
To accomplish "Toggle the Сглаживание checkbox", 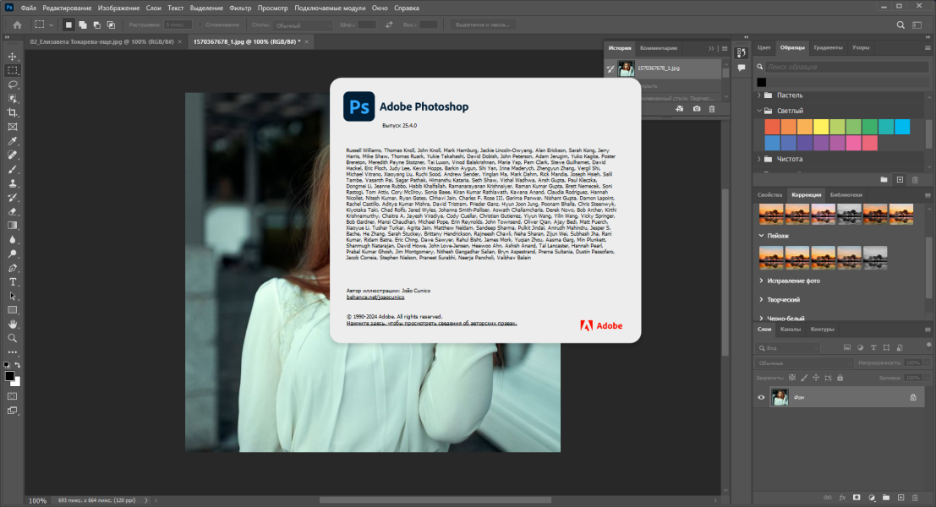I will pyautogui.click(x=200, y=25).
